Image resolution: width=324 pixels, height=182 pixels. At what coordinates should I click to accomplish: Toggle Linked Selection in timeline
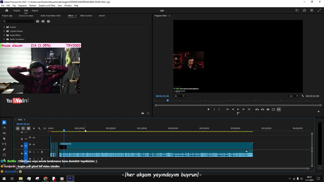tap(29, 128)
